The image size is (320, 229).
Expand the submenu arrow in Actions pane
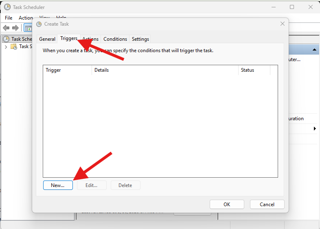pyautogui.click(x=315, y=128)
